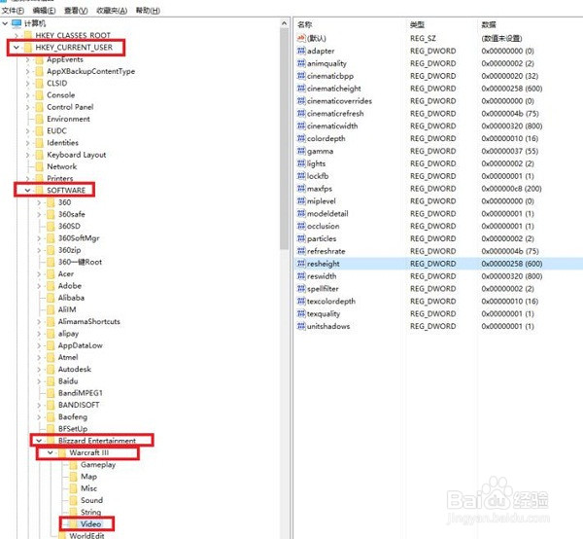583x539 pixels.
Task: Select the AlimamaShortcuts key
Action: (x=88, y=321)
